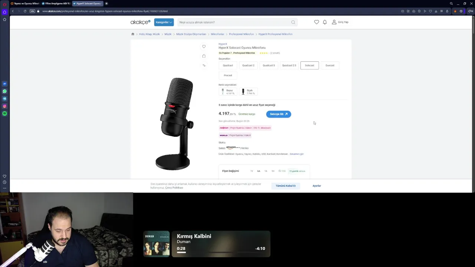Choose the Siyah color option

[248, 92]
